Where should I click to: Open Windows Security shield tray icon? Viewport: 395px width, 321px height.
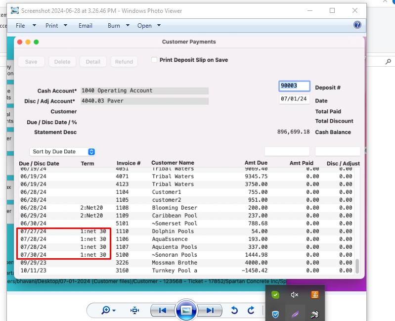(276, 314)
